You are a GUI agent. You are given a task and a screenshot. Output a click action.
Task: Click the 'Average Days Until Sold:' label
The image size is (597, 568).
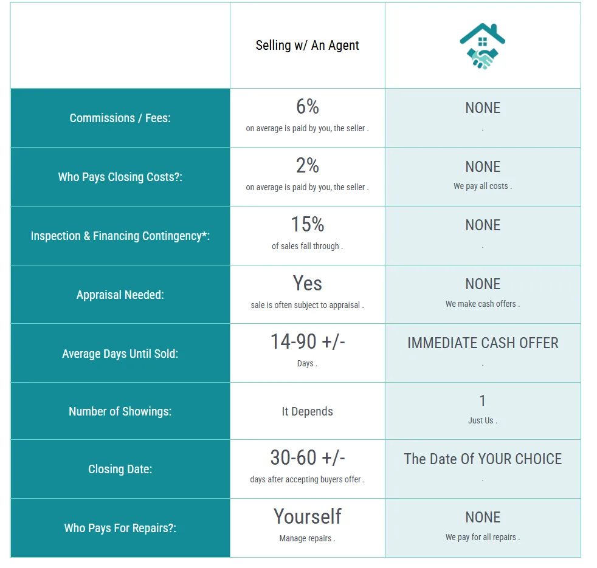pos(120,354)
